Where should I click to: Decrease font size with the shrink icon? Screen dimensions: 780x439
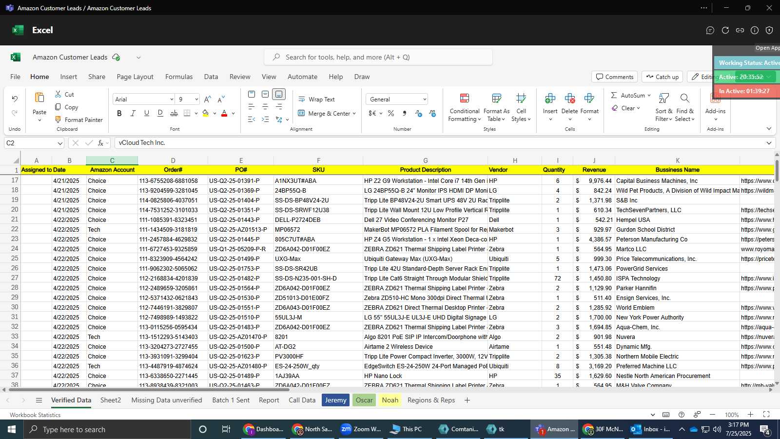(221, 99)
